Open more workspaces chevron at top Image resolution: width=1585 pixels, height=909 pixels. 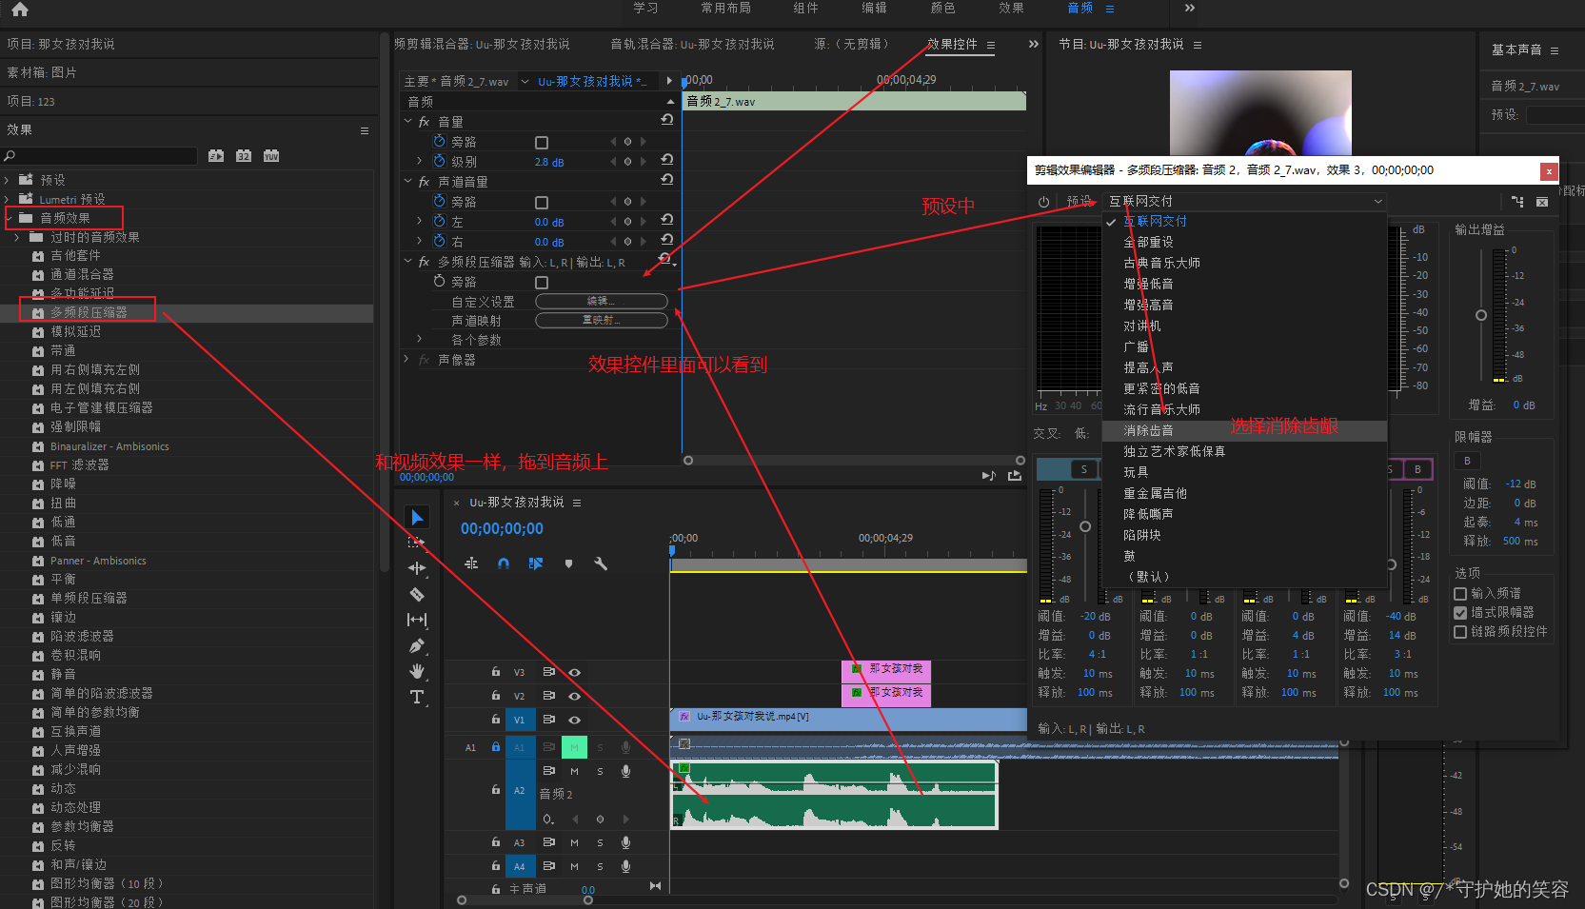[1189, 8]
